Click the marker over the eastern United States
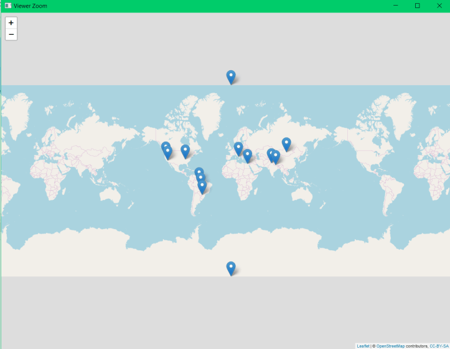The width and height of the screenshot is (450, 349). (185, 150)
